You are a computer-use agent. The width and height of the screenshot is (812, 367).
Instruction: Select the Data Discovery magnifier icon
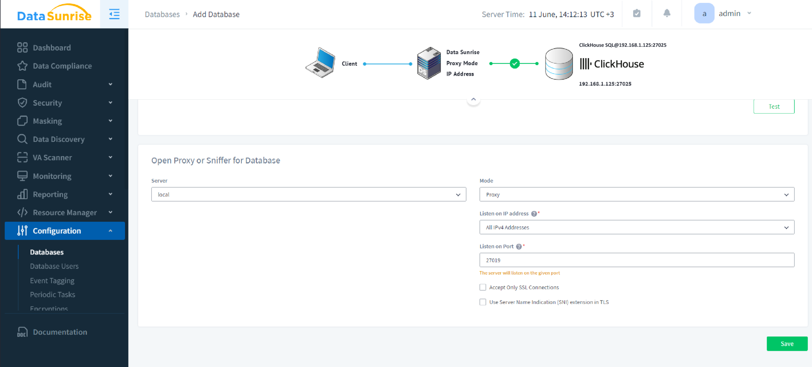[x=22, y=139]
